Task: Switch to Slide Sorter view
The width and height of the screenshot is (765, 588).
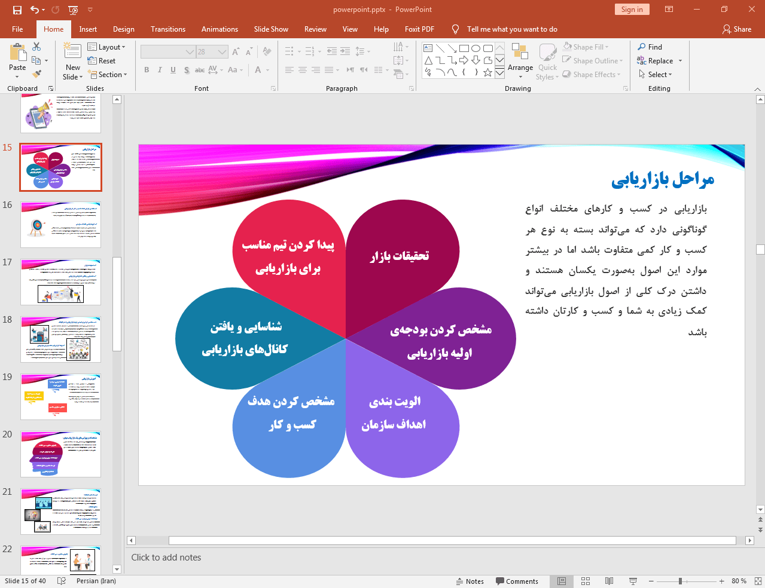Action: pos(586,581)
